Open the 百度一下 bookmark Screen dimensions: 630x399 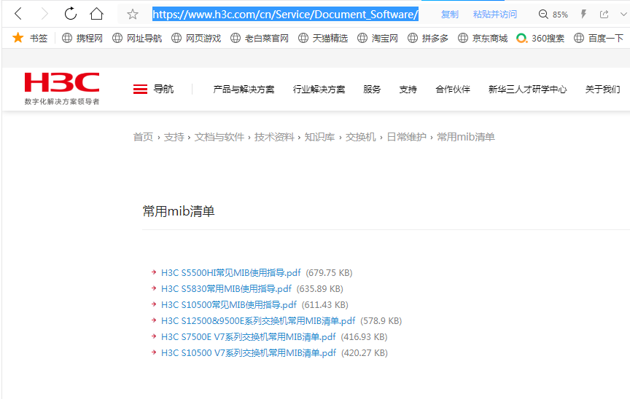point(599,38)
